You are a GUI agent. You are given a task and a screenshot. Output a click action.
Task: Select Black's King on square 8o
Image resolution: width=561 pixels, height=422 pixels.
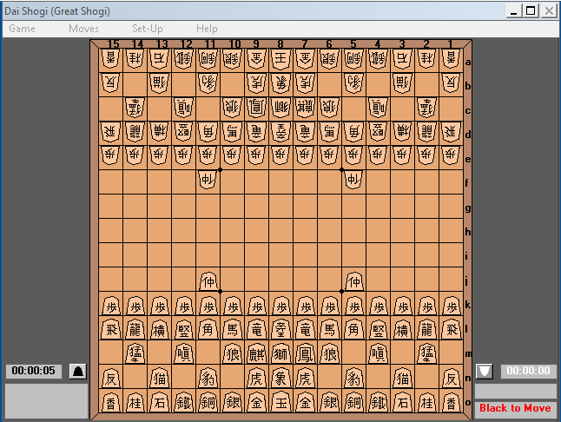(x=280, y=403)
